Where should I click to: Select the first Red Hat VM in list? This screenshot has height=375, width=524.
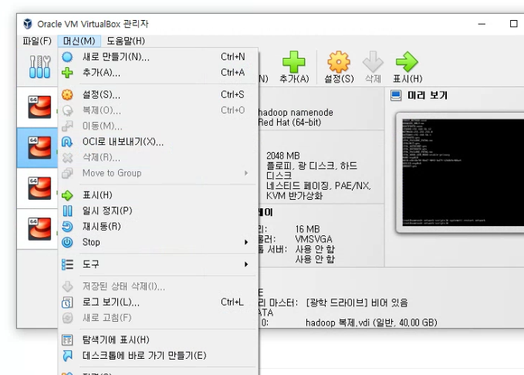pyautogui.click(x=37, y=107)
